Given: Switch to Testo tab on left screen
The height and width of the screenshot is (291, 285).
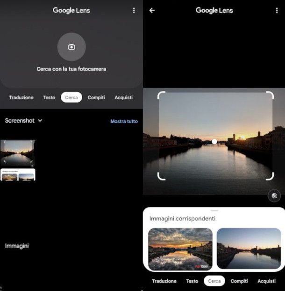Looking at the screenshot, I should coord(49,97).
